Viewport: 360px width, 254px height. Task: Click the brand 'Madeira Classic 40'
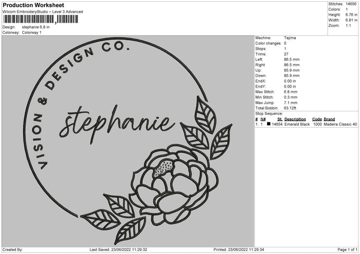pyautogui.click(x=340, y=124)
